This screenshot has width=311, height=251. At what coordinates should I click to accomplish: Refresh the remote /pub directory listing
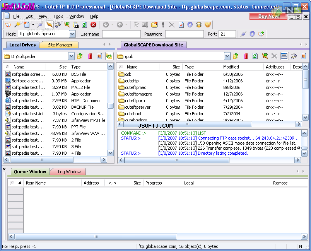255,56
